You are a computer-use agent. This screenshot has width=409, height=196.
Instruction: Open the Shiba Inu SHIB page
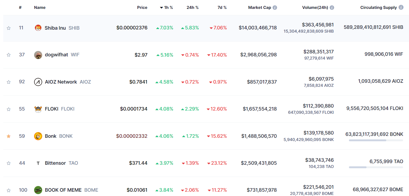pos(62,28)
